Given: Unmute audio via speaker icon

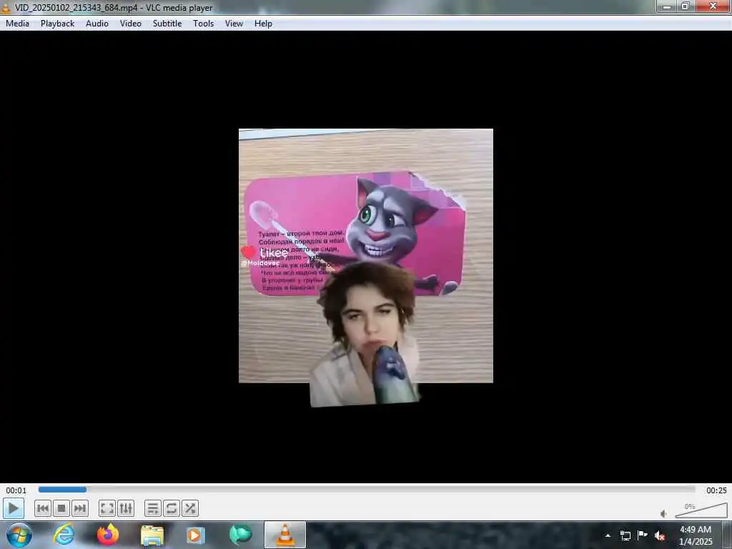Looking at the screenshot, I should click(663, 513).
